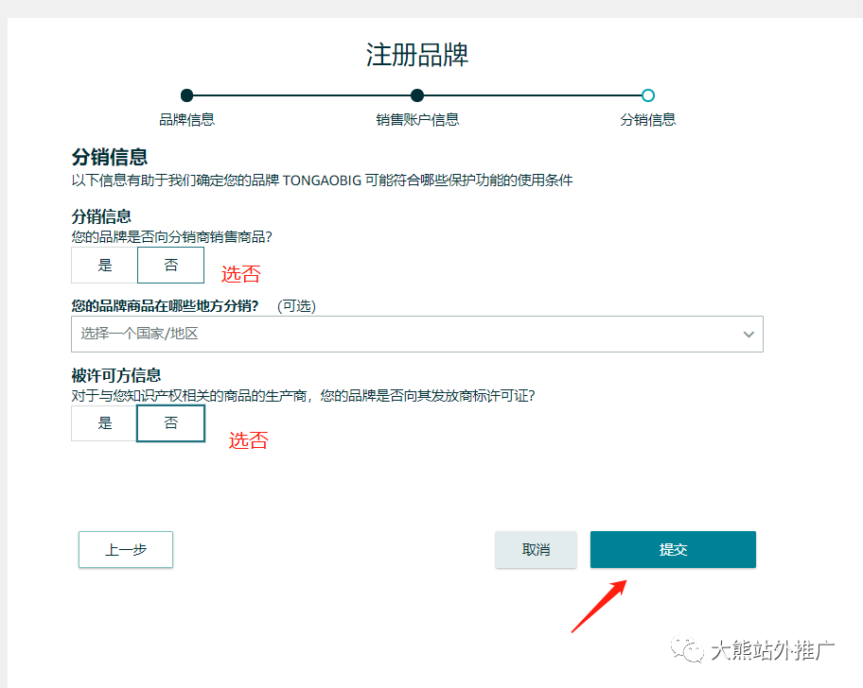Select 否 for the 分销商销售商品 question

[170, 266]
